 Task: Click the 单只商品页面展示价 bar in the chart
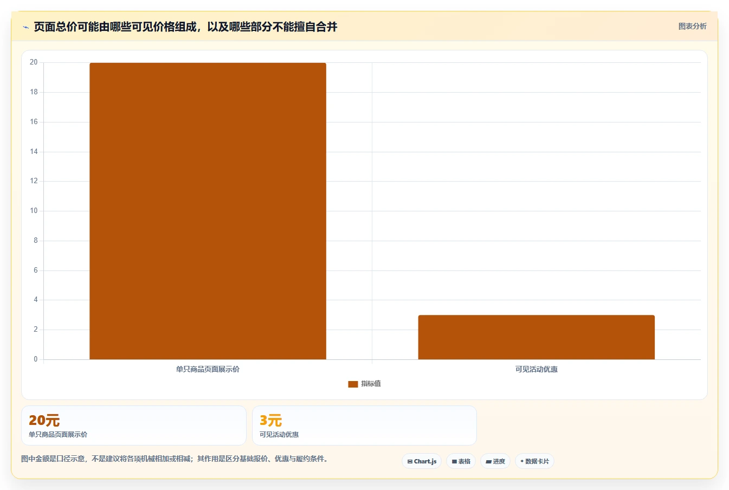[x=208, y=211]
